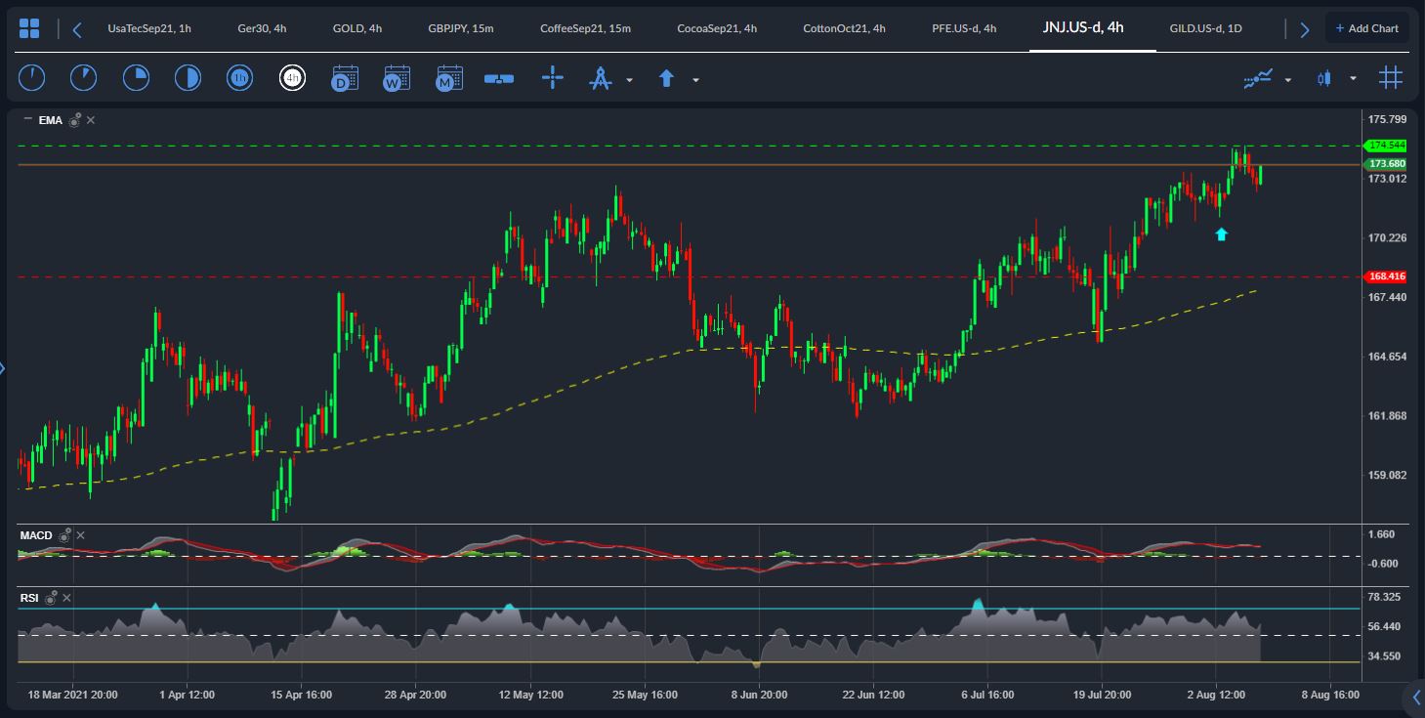Click the green 174.544 price level label

1386,146
